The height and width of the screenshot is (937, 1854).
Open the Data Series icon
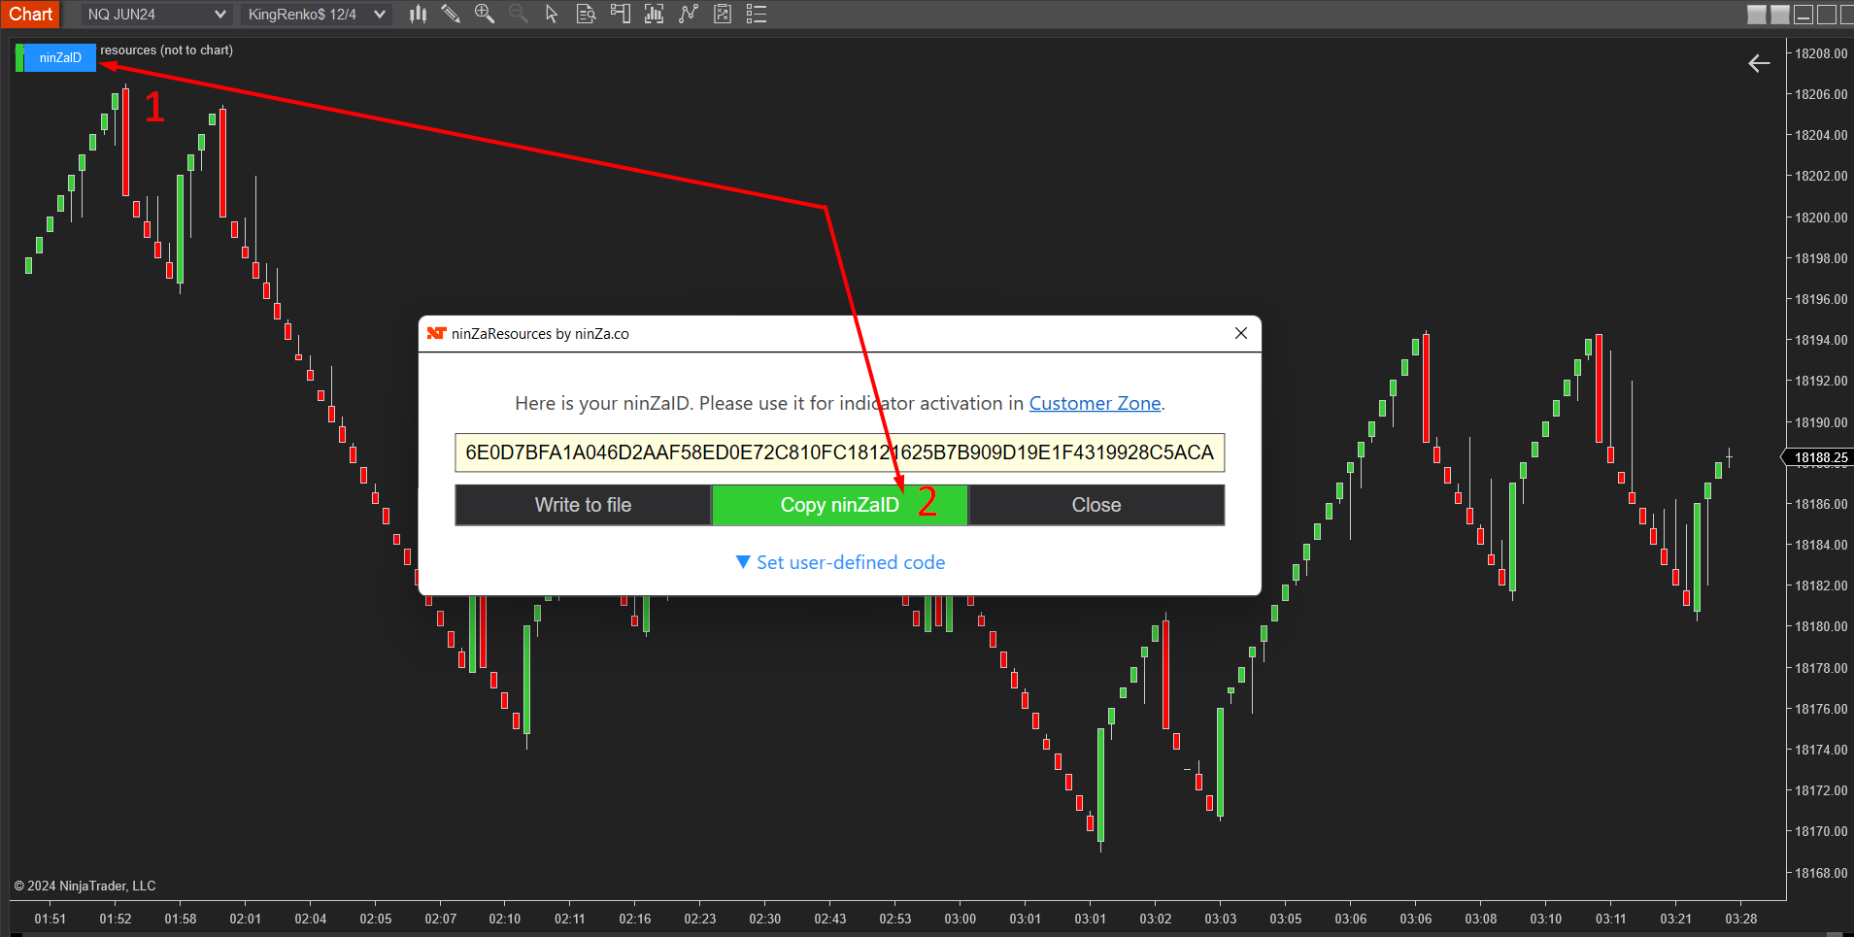click(654, 14)
